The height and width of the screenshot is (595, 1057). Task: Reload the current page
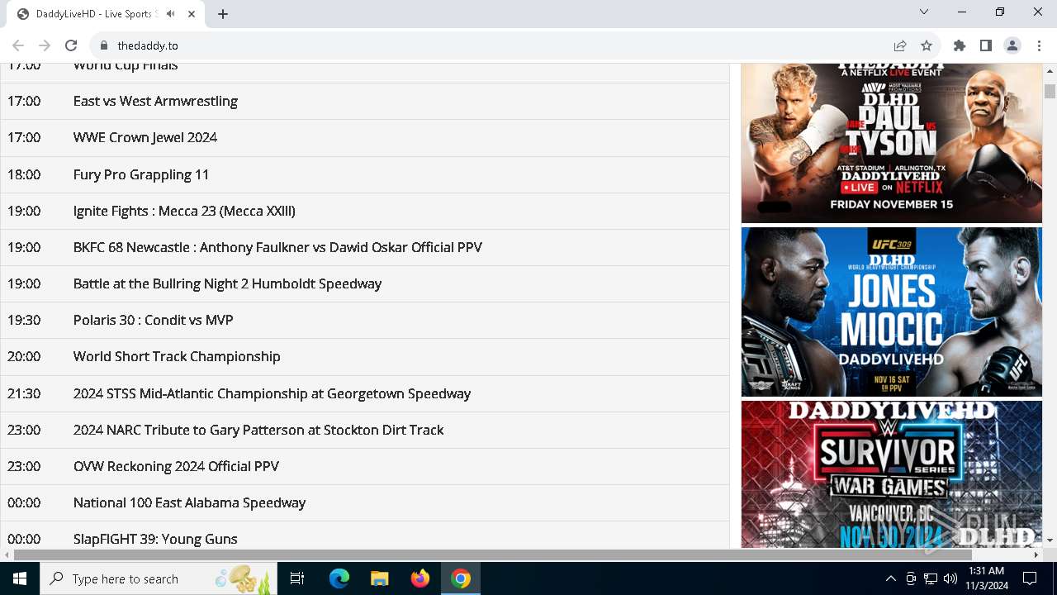coord(71,45)
